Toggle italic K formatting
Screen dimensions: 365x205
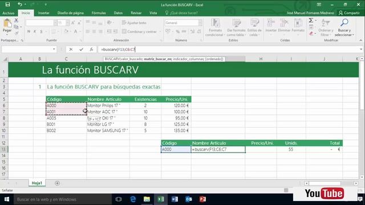pyautogui.click(x=35, y=31)
